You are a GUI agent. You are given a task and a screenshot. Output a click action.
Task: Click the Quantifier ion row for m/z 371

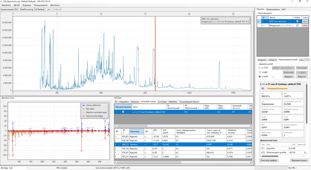click(x=283, y=148)
